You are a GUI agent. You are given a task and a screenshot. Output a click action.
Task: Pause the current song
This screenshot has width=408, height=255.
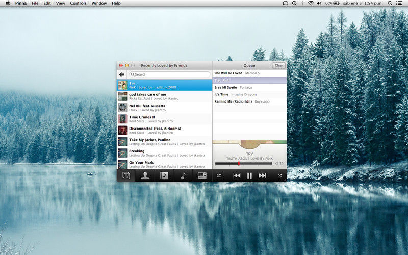tap(249, 175)
